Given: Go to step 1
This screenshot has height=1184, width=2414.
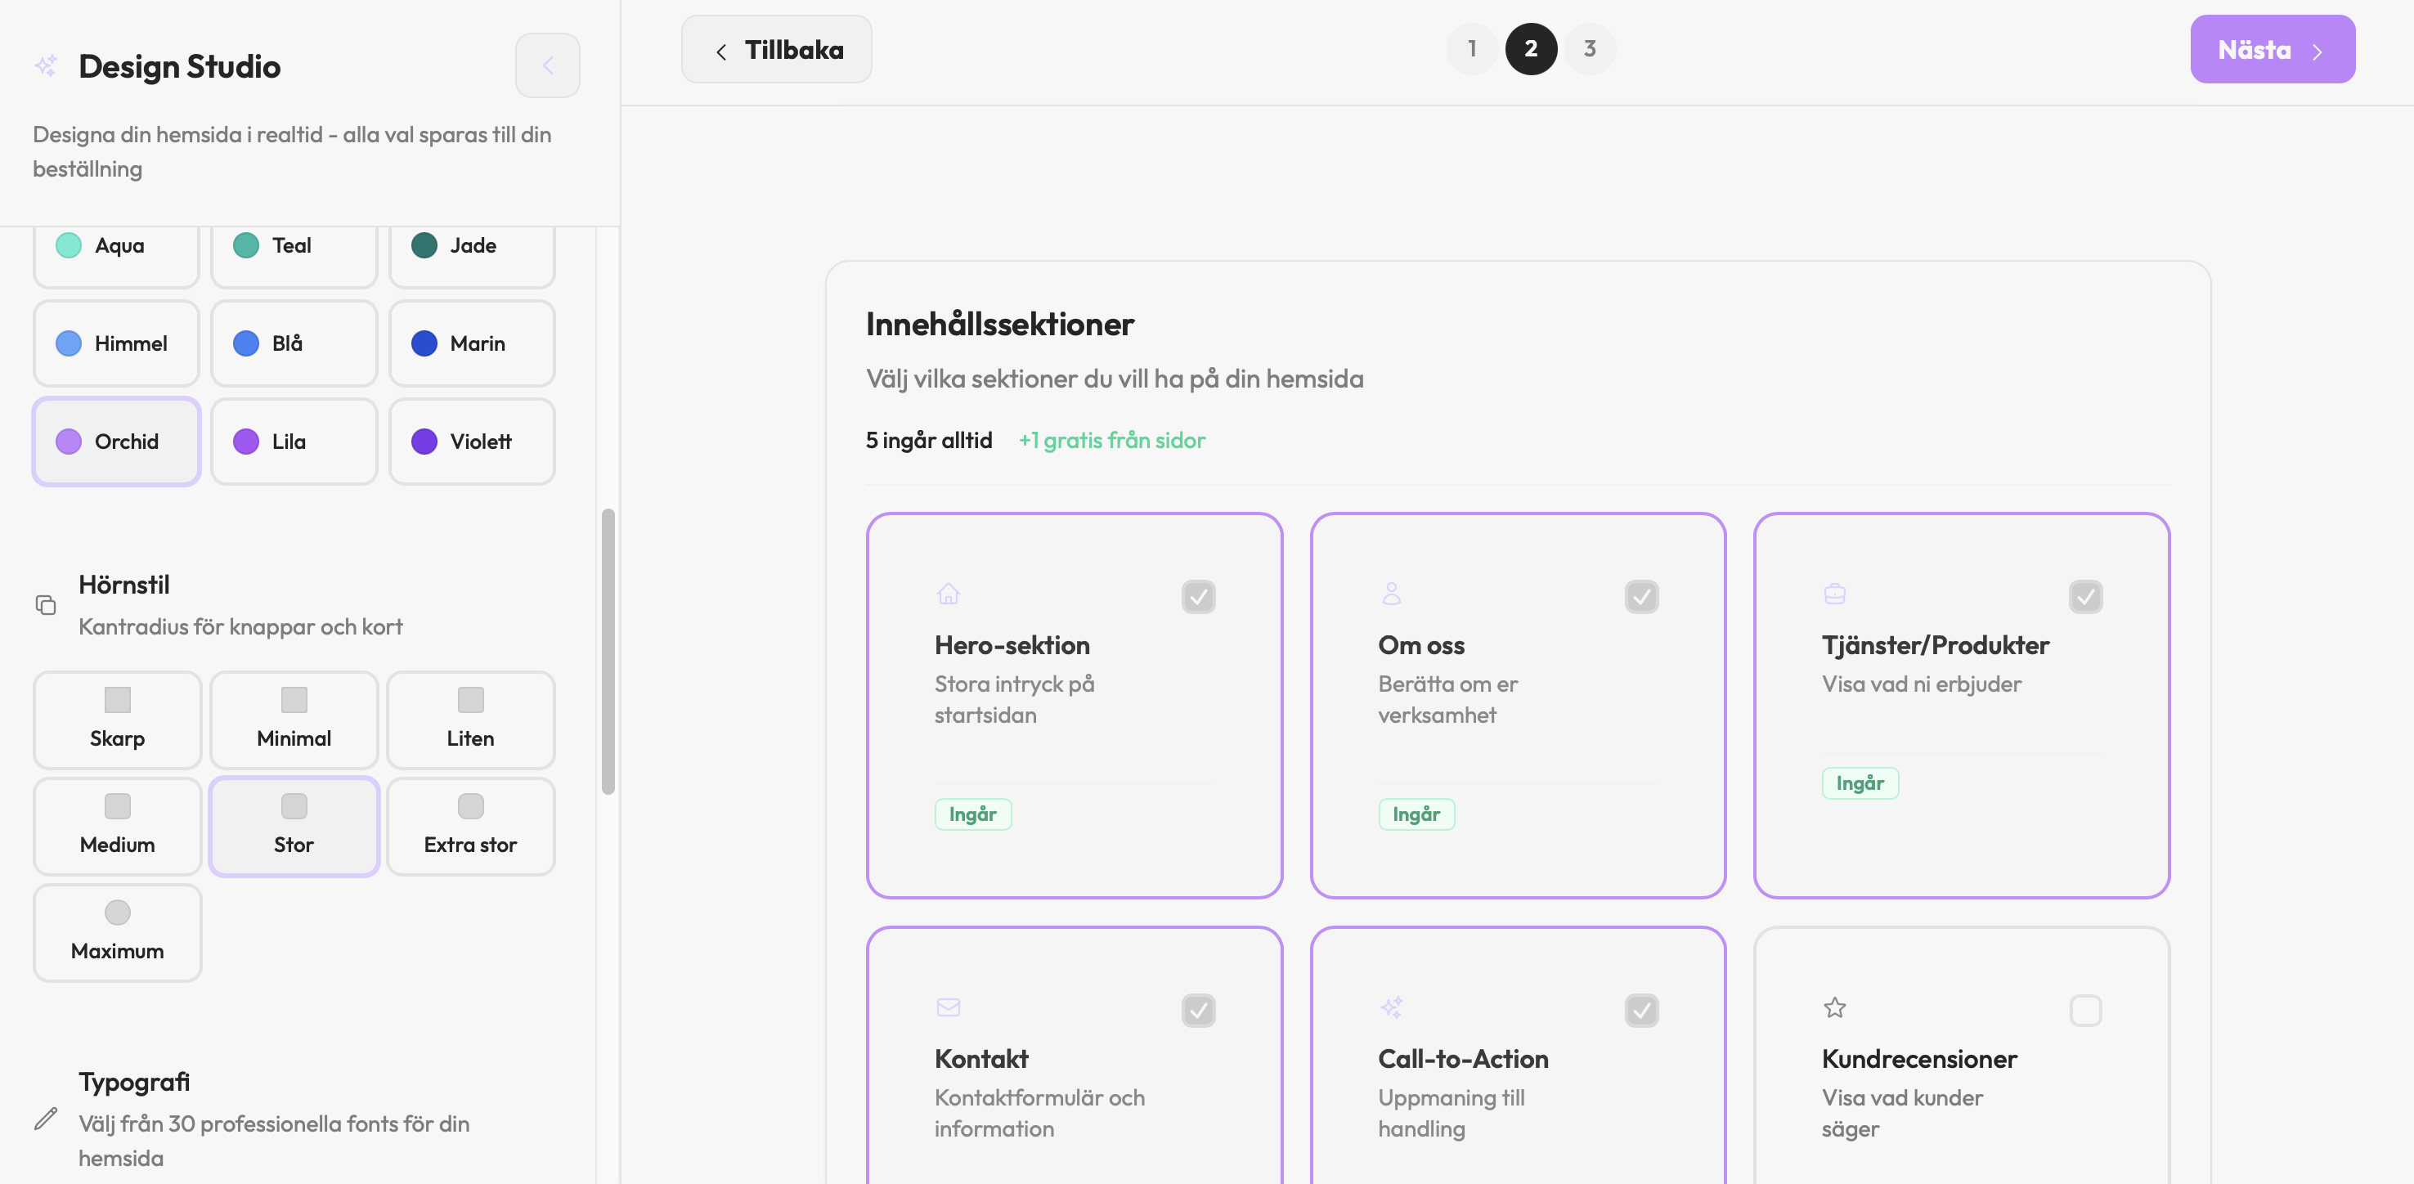Looking at the screenshot, I should click(x=1472, y=49).
